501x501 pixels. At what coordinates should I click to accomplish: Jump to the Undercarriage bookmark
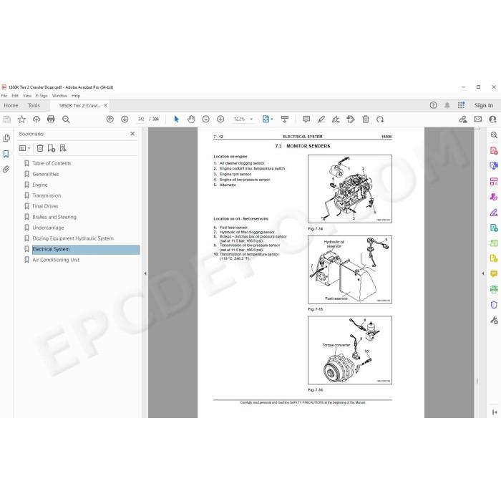48,228
